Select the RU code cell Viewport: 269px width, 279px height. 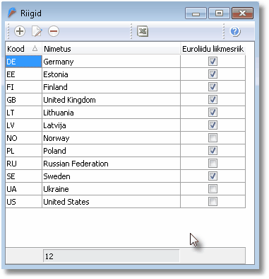(23, 164)
